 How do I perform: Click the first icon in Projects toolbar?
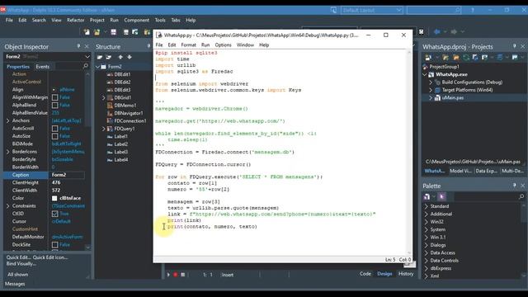(428, 57)
